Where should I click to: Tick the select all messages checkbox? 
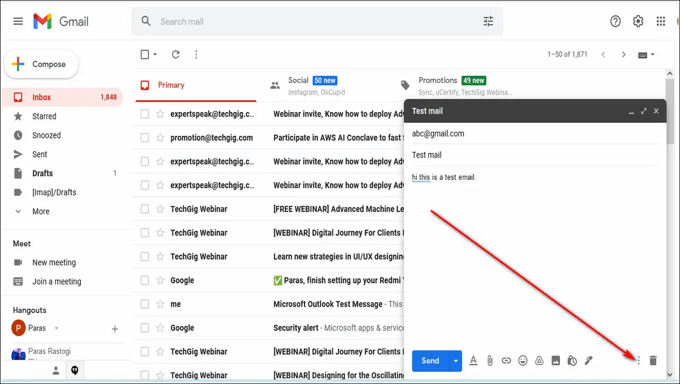[x=145, y=54]
